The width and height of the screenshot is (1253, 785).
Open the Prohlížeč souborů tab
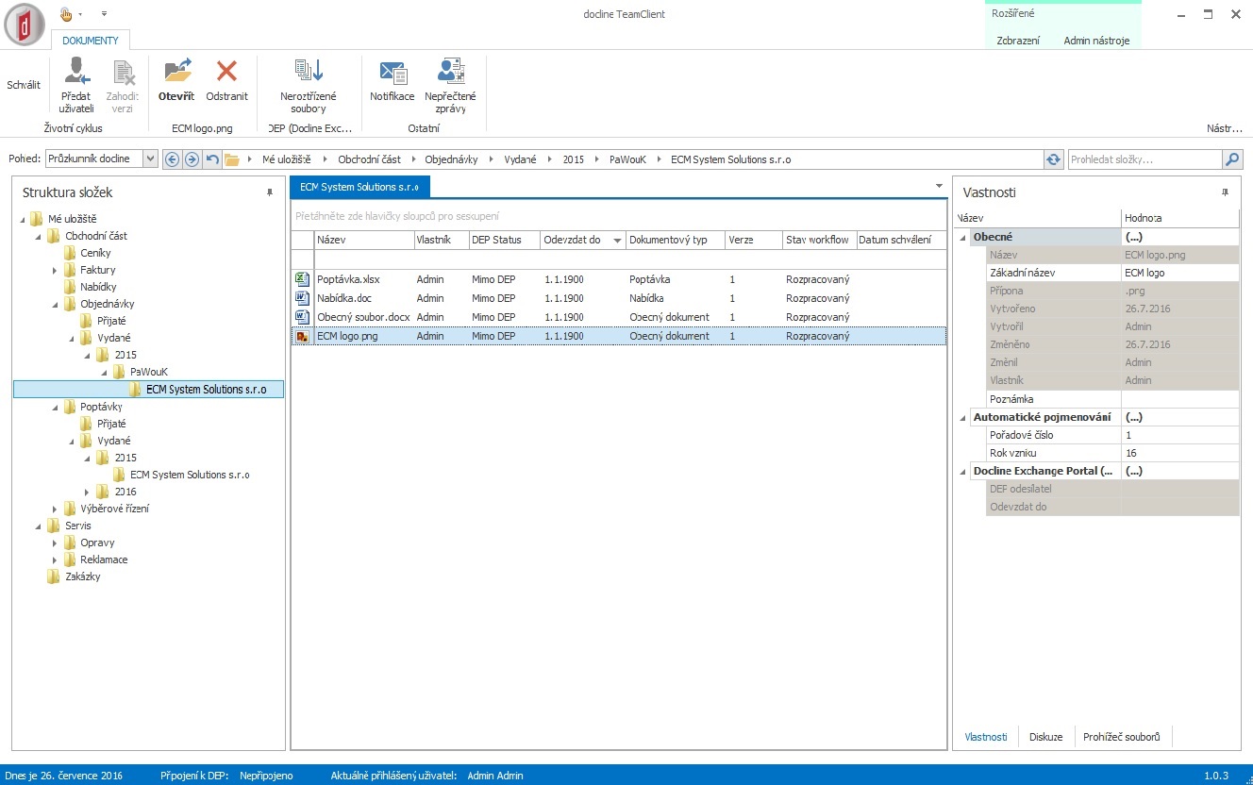(1121, 737)
